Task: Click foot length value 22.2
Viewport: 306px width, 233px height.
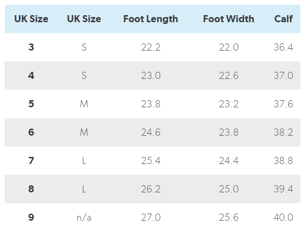Action: coord(150,47)
